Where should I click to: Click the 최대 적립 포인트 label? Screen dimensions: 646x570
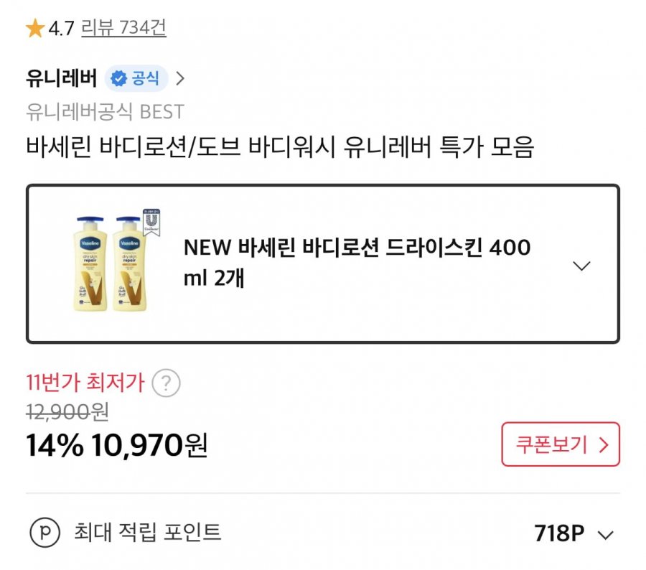(x=147, y=533)
